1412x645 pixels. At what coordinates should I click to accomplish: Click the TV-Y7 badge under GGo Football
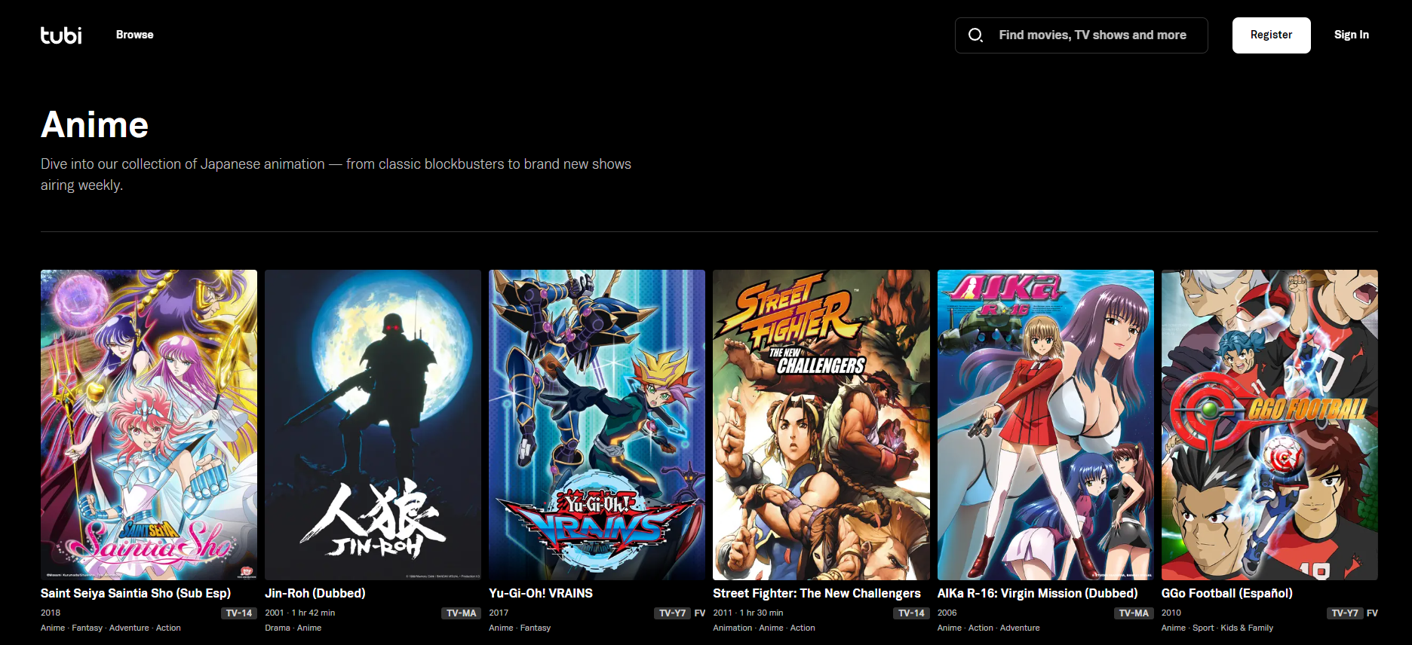[1345, 613]
